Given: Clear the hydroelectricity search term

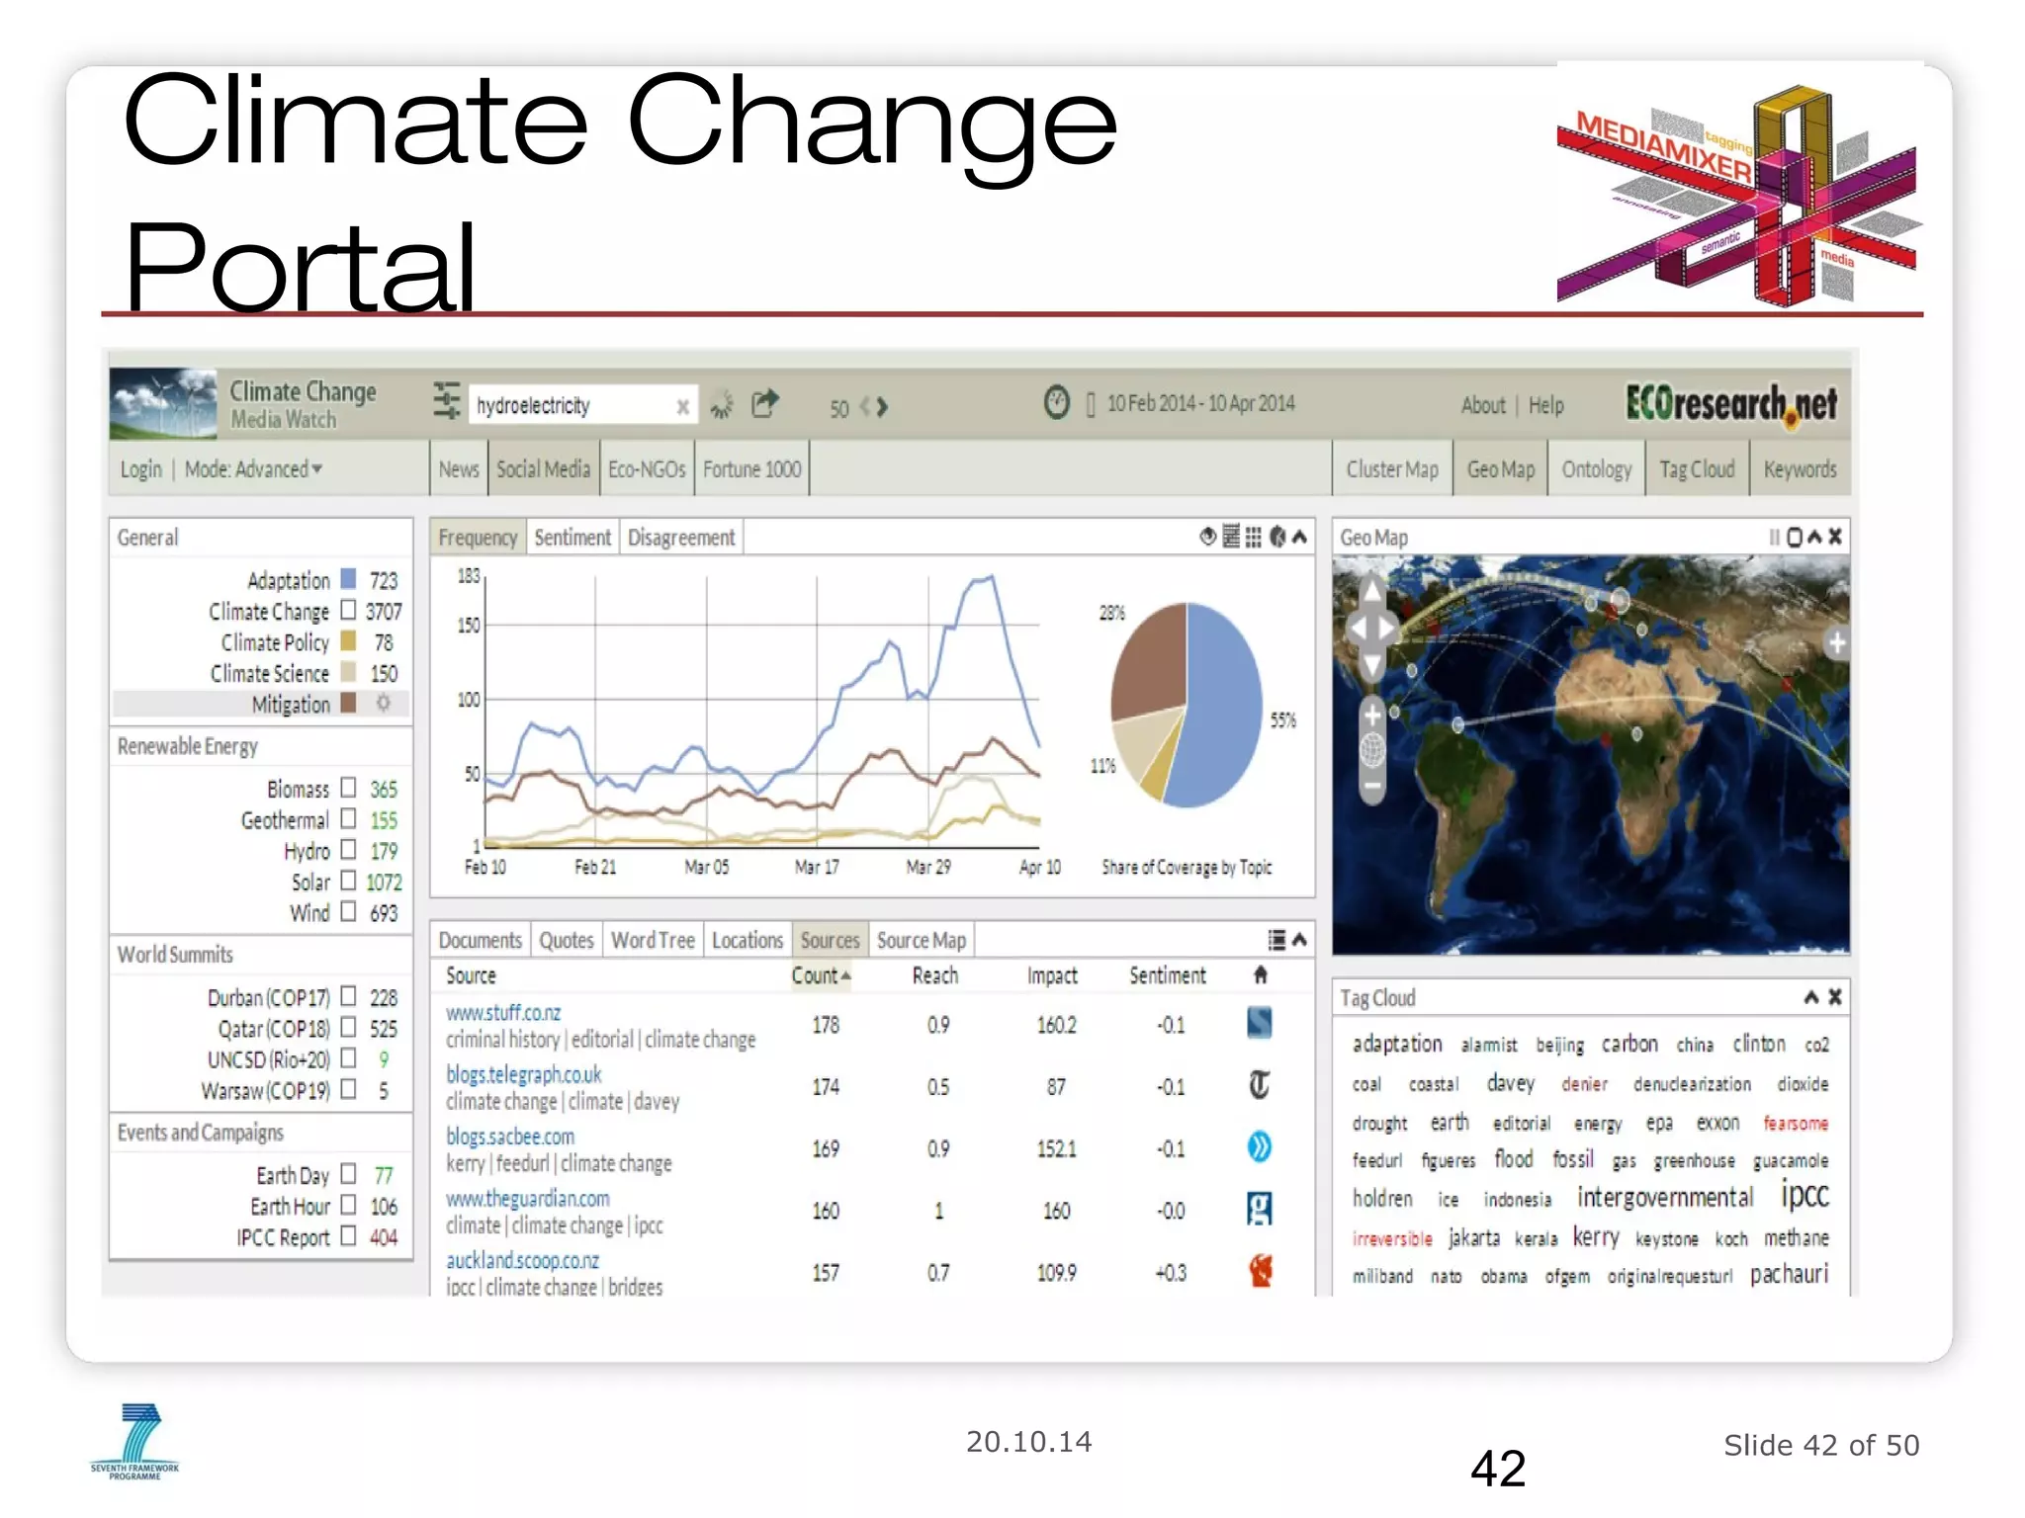Looking at the screenshot, I should [x=682, y=406].
